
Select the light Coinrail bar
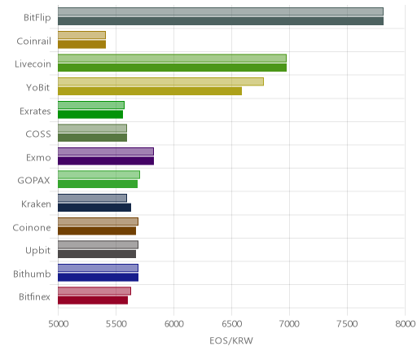(81, 35)
